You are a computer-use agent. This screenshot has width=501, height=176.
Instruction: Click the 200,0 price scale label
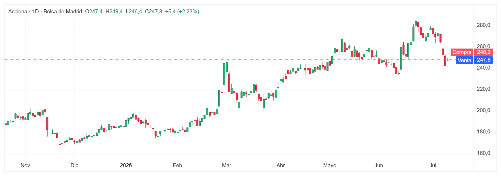(483, 110)
